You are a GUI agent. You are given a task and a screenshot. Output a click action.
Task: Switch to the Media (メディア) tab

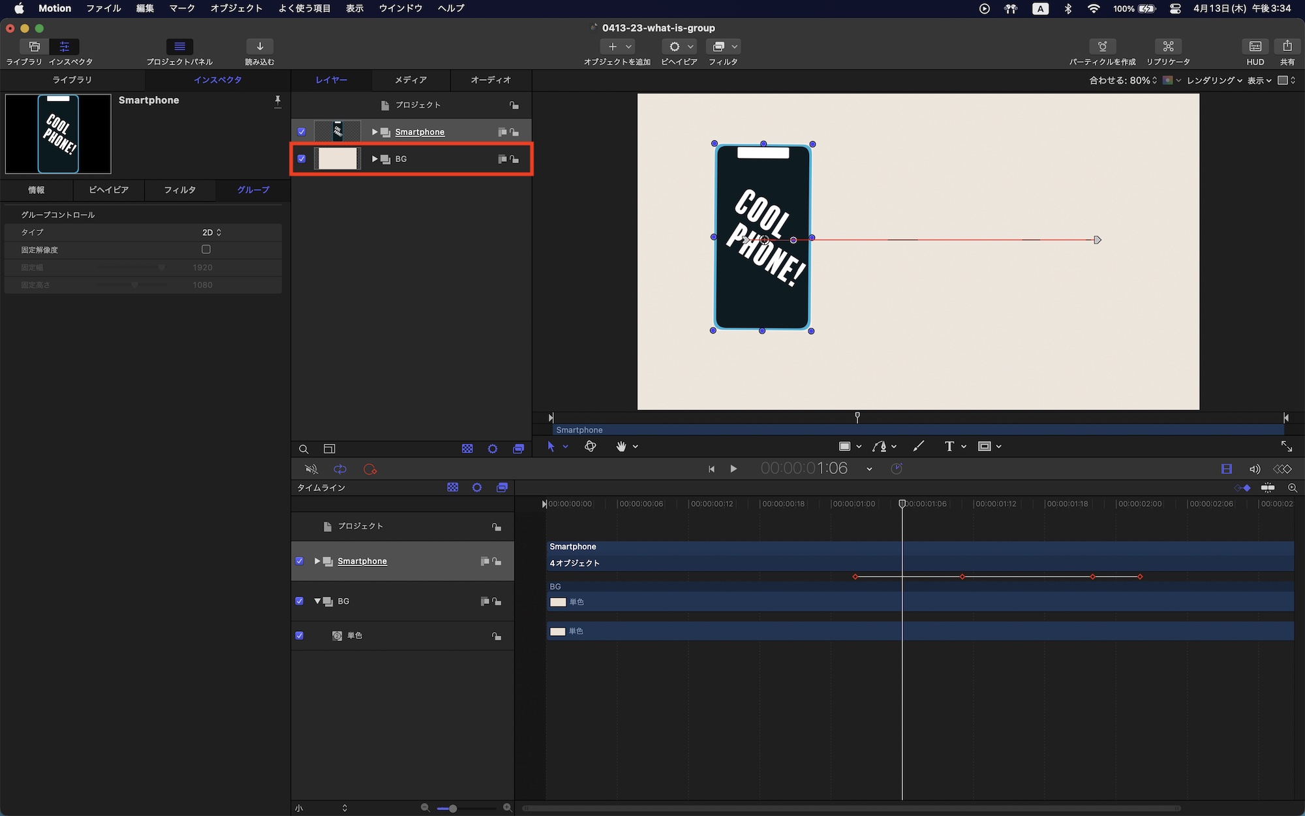point(410,80)
